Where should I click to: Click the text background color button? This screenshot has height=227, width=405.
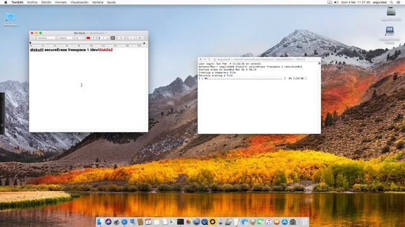tap(94, 38)
